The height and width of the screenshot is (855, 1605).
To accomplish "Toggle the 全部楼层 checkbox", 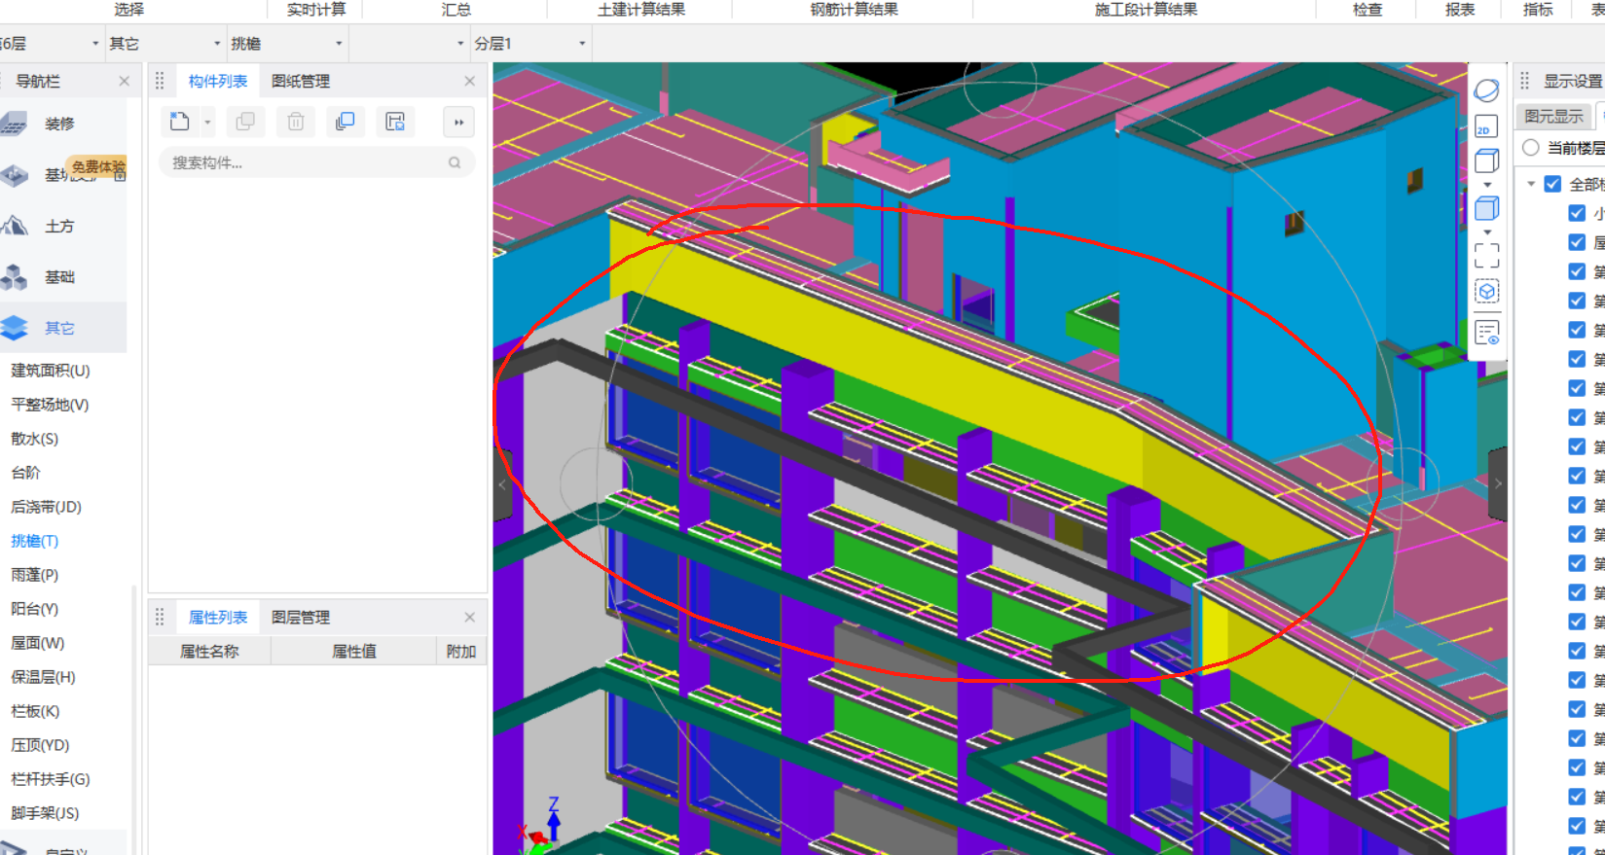I will tap(1552, 184).
